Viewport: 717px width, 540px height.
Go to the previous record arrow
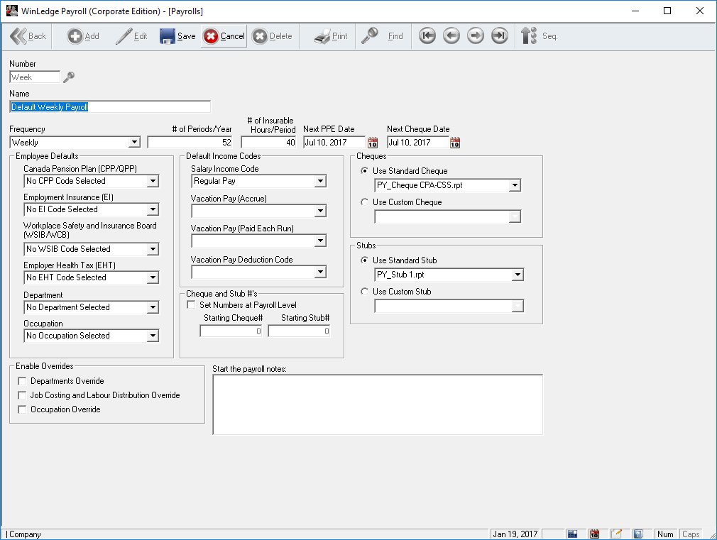coord(451,36)
